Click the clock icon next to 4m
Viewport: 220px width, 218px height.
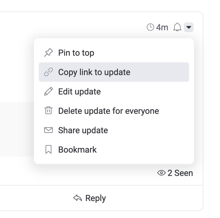(x=150, y=27)
